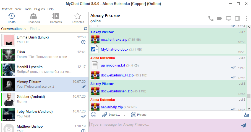This screenshot has width=251, height=132.
Task: Start a video call in the chat header
Action: [220, 18]
